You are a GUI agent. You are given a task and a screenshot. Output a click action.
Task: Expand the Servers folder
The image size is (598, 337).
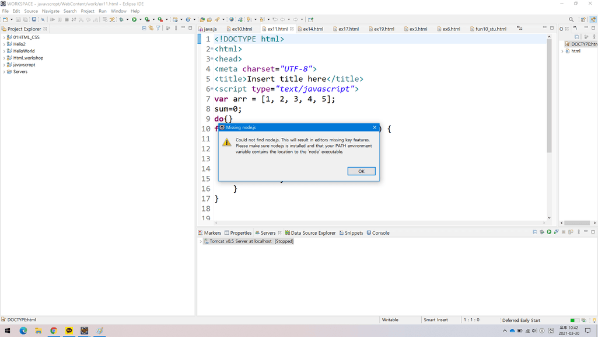(4, 72)
